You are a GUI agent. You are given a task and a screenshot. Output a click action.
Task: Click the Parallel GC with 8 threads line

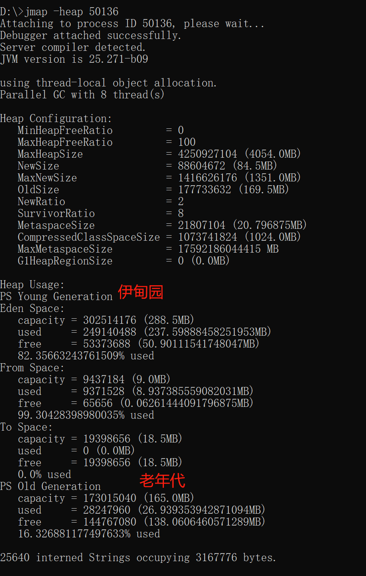(x=82, y=95)
